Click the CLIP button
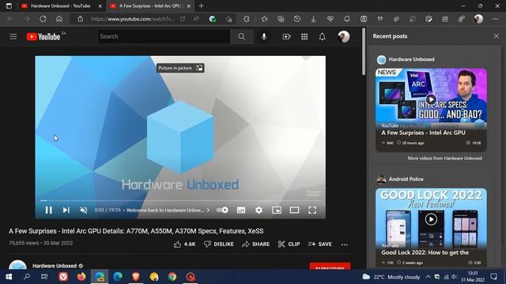Screen dimensions: 506x284 (289, 245)
